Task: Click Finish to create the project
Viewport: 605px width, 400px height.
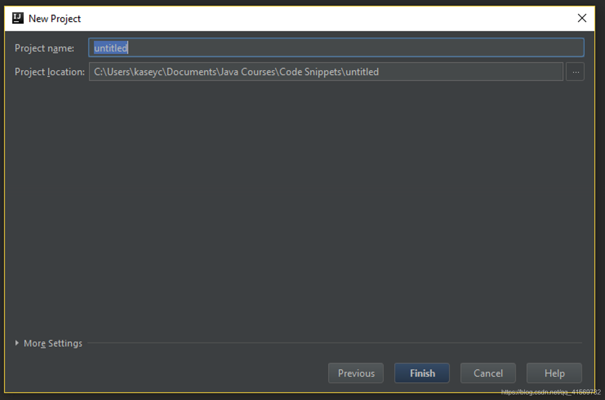Action: click(x=422, y=373)
